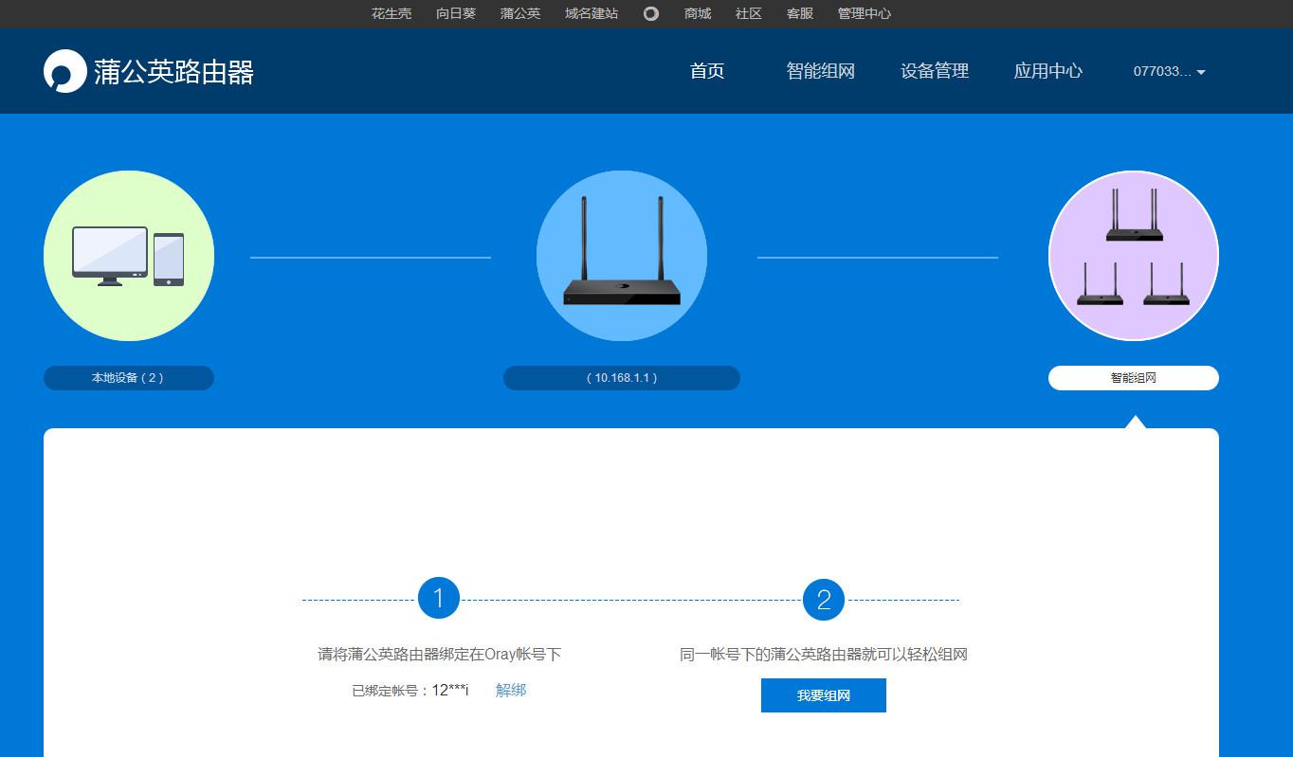Click the (10.168.1.1) router label
This screenshot has width=1293, height=757.
pos(622,378)
